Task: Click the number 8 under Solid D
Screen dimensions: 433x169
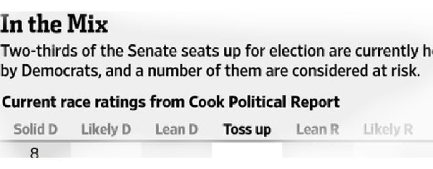Action: (x=34, y=154)
